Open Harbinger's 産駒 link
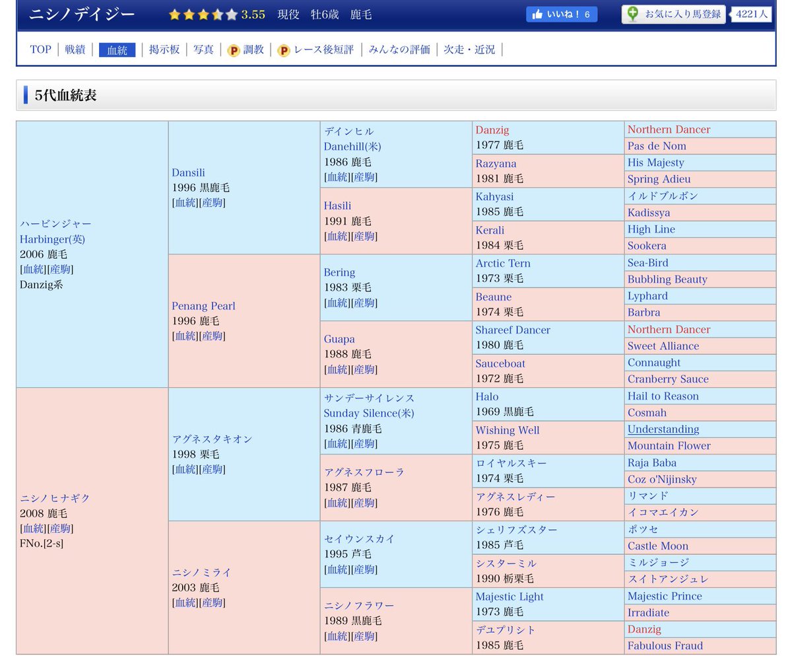This screenshot has width=792, height=656. tap(60, 270)
